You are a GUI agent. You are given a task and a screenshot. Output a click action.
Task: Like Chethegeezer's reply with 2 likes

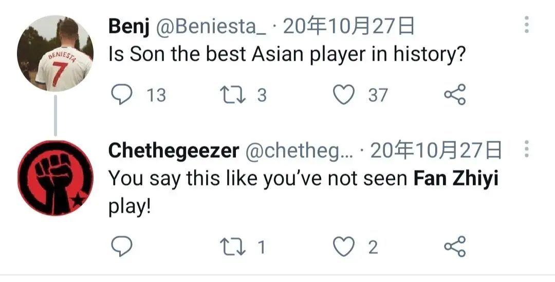[x=344, y=247]
